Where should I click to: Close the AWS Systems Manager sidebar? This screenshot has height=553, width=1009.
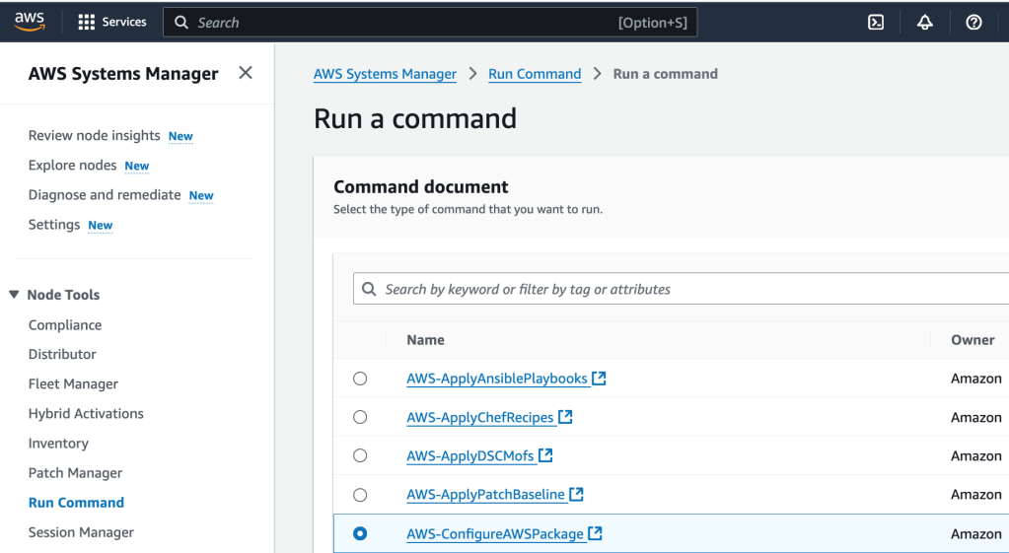(x=246, y=73)
